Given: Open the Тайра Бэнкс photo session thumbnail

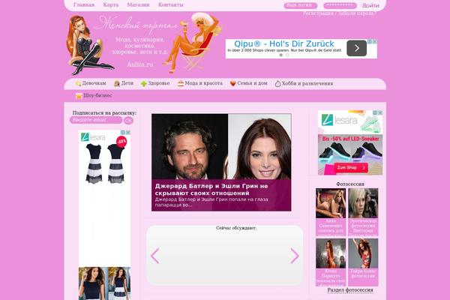Looking at the screenshot, I should point(363,253).
